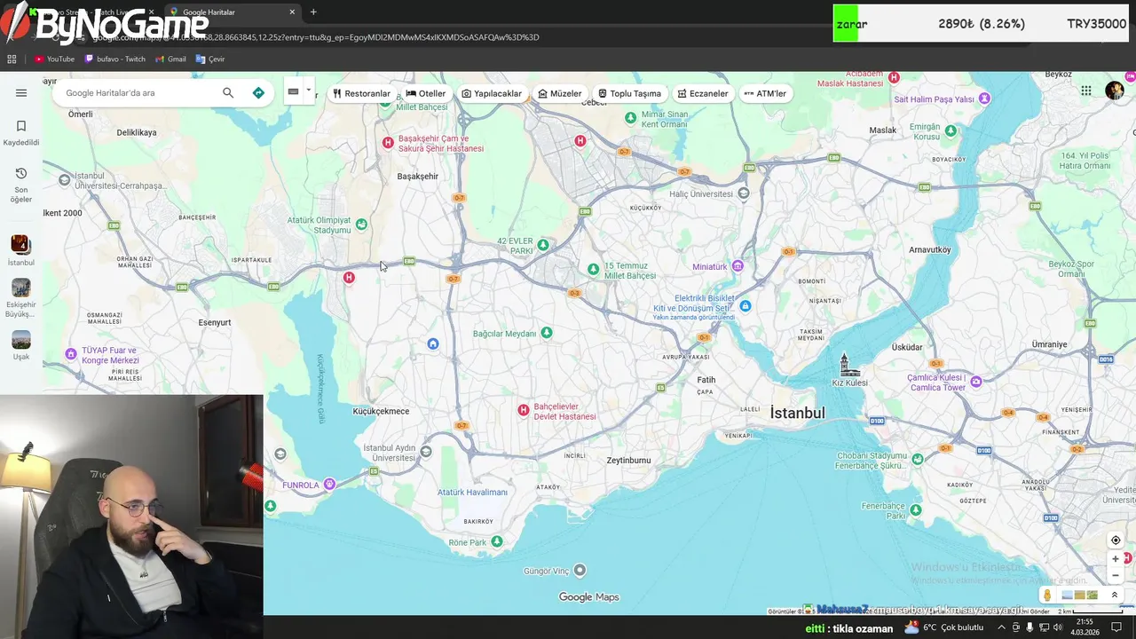
Task: Open directions via blue arrow icon
Action: (x=258, y=93)
